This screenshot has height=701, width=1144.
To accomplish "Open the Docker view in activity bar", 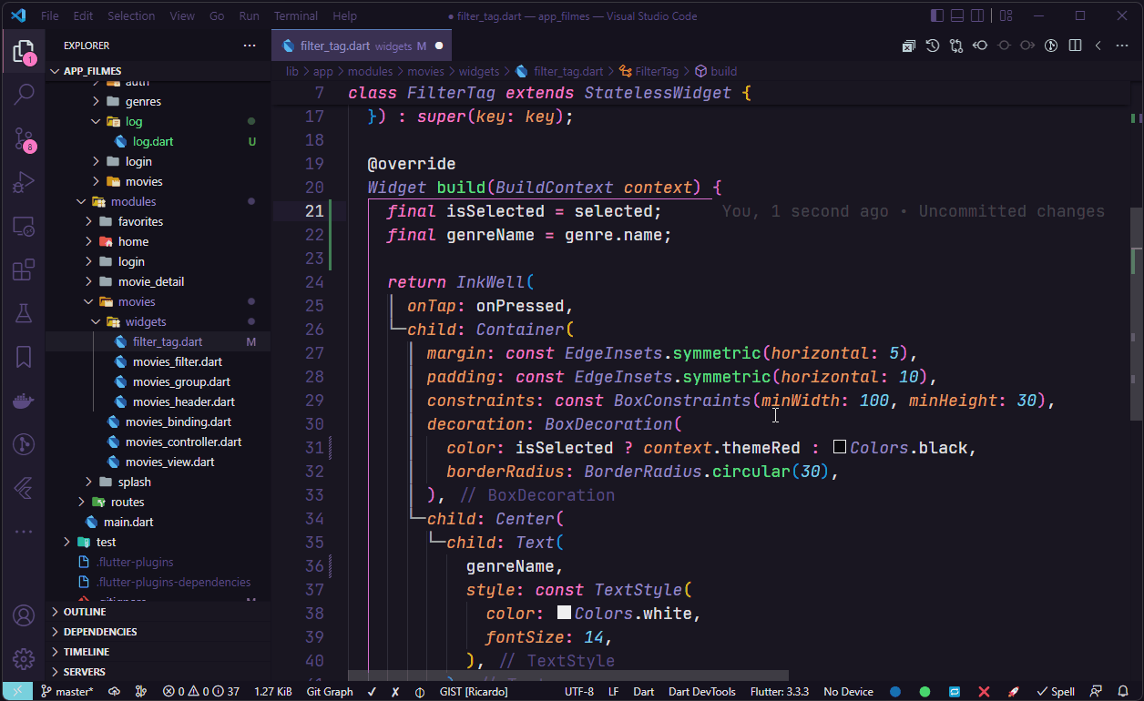I will click(x=24, y=401).
